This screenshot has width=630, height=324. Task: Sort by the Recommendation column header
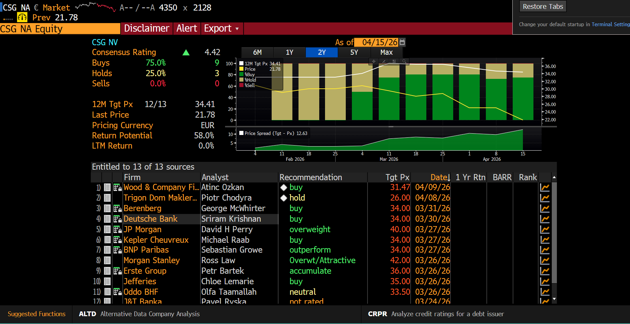pos(311,177)
